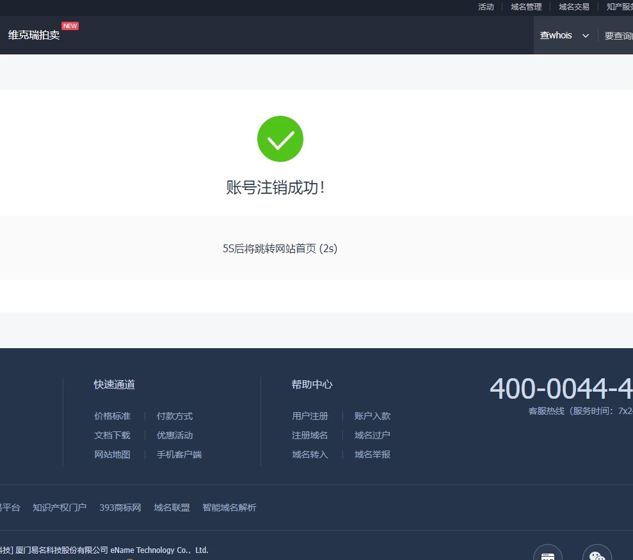The height and width of the screenshot is (560, 633).
Task: Click the 维克瑞拍卖 logo with NEW badge
Action: point(33,35)
